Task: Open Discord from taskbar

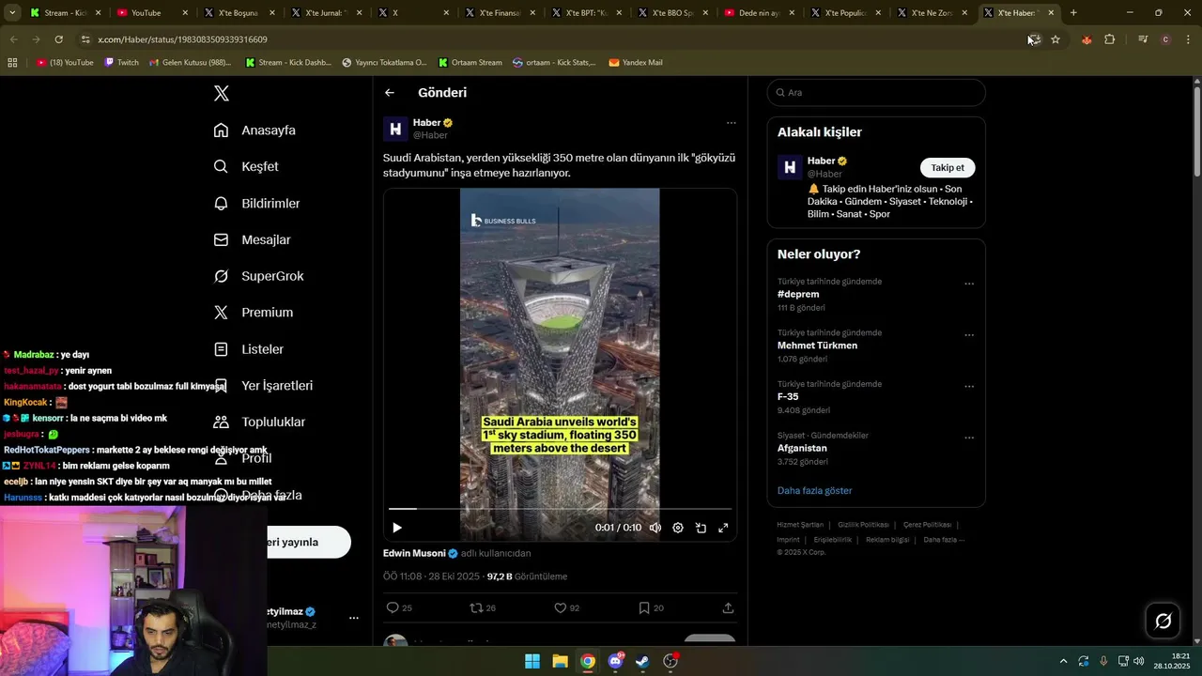Action: click(x=616, y=661)
